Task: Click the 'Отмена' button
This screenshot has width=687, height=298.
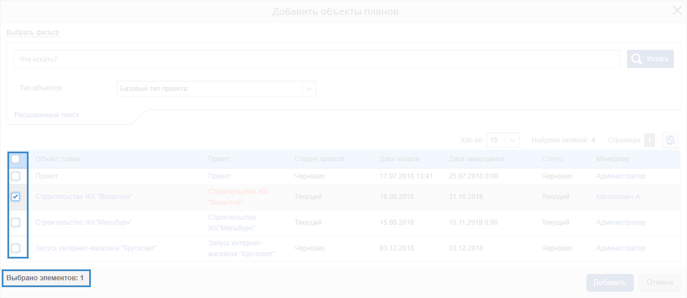Action: 660,283
